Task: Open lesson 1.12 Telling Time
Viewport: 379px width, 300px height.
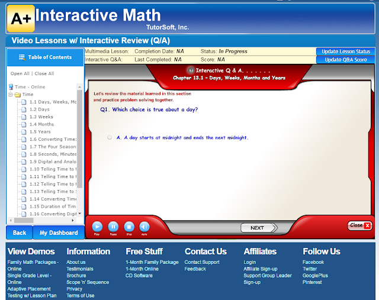Action: point(53,184)
